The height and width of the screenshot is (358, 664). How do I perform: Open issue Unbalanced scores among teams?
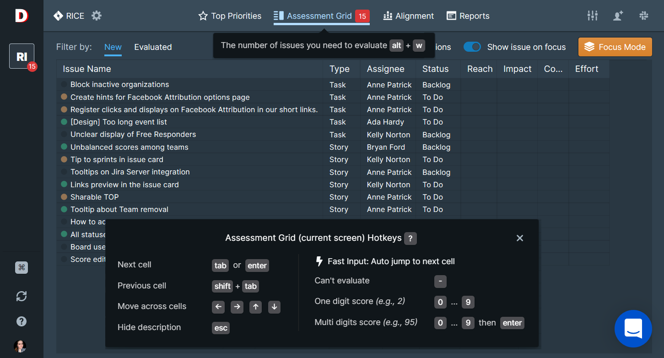[x=129, y=147]
